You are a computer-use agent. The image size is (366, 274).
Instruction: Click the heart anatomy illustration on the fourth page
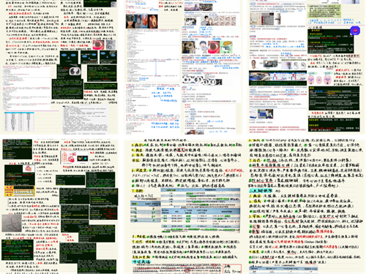coord(69,158)
